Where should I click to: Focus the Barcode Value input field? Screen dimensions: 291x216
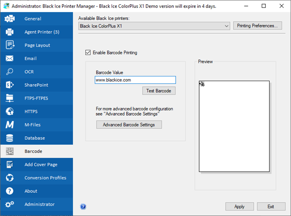(x=135, y=80)
